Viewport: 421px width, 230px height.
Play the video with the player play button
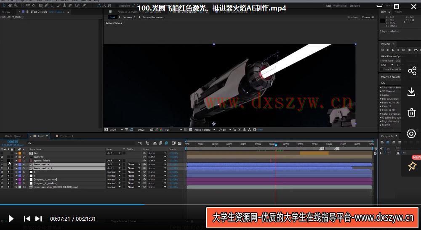[x=11, y=219]
